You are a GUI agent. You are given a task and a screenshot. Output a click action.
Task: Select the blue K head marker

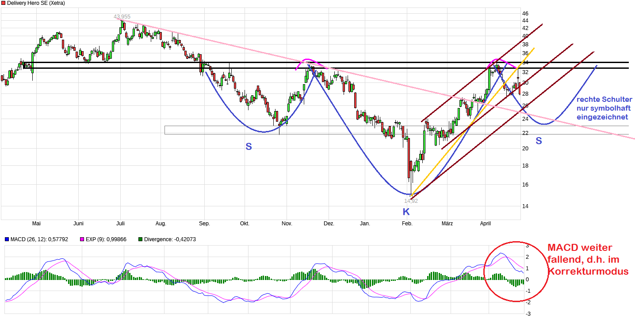406,212
